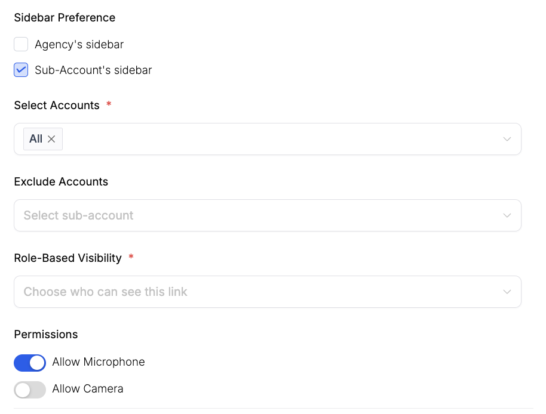The height and width of the screenshot is (414, 546).
Task: Click the Select Accounts field label
Action: 57,106
